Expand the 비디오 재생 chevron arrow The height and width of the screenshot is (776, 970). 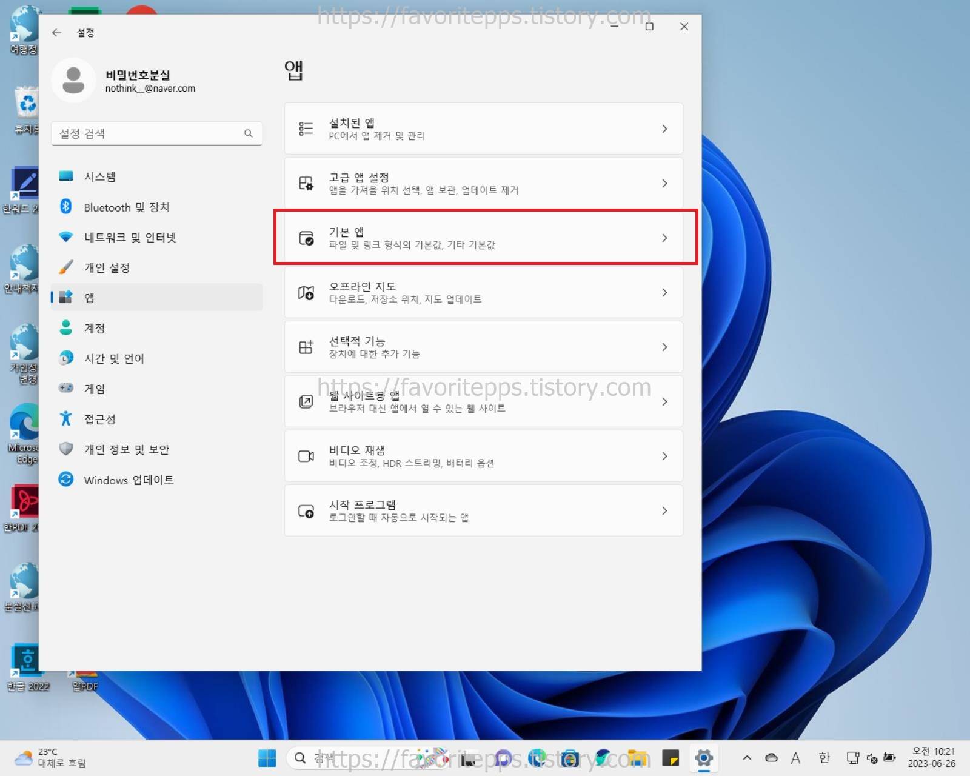(664, 456)
